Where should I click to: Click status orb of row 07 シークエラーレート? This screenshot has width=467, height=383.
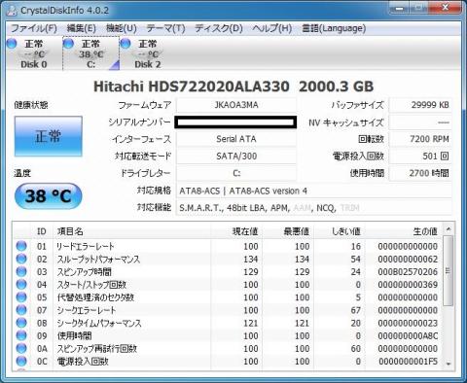click(21, 310)
